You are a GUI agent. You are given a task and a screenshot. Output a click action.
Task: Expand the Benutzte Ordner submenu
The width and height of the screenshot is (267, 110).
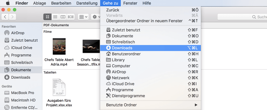coord(150,105)
